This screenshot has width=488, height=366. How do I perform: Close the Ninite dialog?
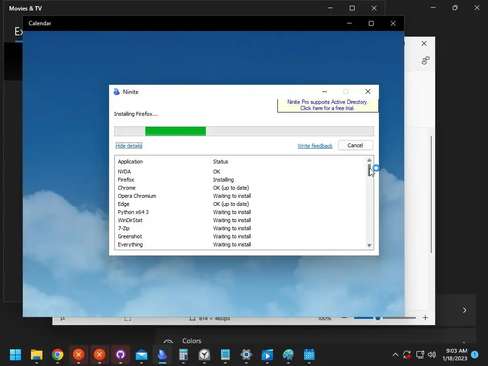pyautogui.click(x=368, y=91)
